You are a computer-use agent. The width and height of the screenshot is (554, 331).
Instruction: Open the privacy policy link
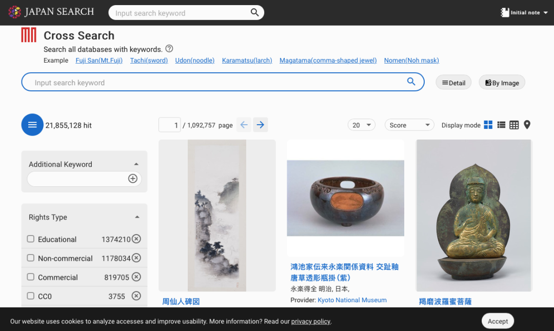click(x=310, y=321)
